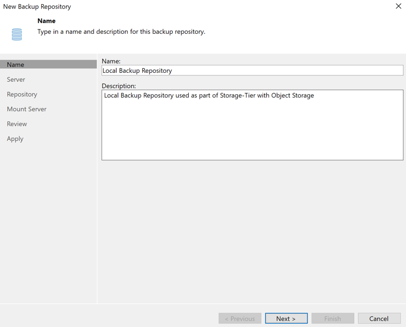Cancel the repository wizard
406x327 pixels.
click(379, 318)
